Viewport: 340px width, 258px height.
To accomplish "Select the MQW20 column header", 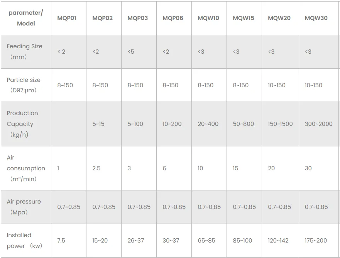I will [279, 18].
